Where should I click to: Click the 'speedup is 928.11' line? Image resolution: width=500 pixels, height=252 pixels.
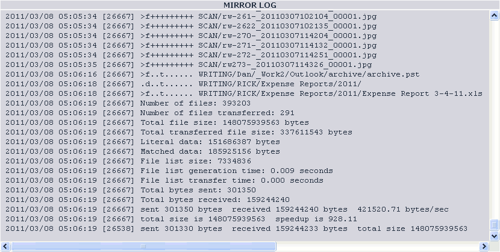(x=181, y=219)
